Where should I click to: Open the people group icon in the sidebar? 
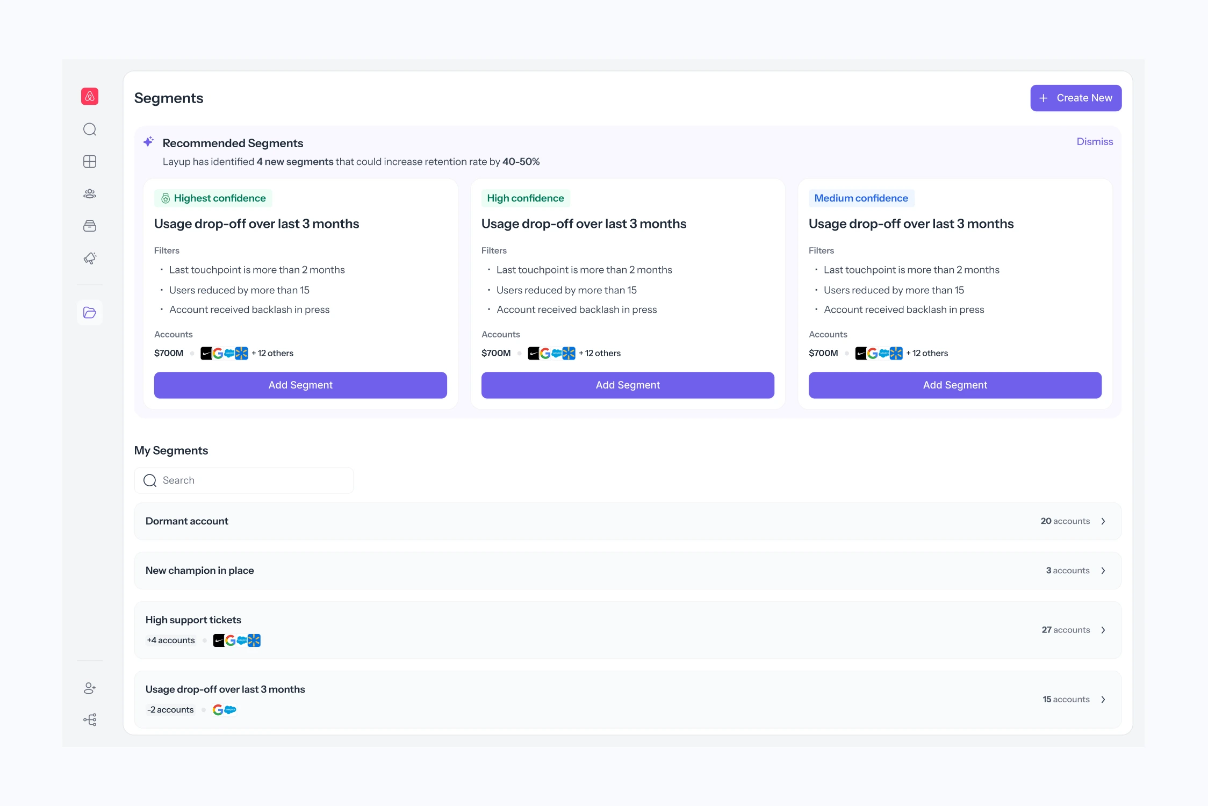click(90, 194)
